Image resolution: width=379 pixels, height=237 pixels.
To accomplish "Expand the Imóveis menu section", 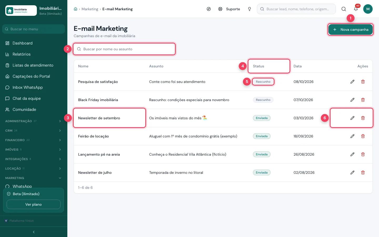I will click(34, 150).
